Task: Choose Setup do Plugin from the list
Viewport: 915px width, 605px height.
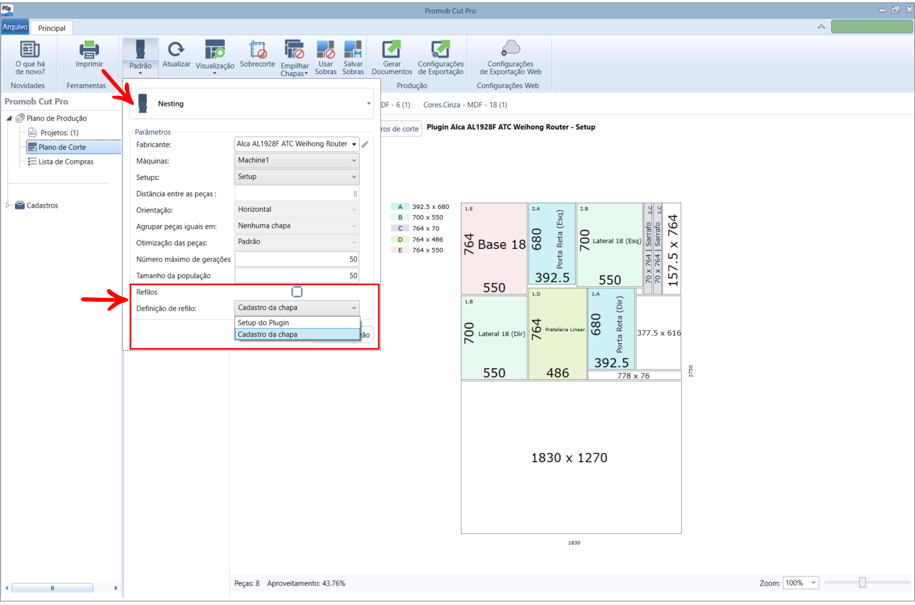Action: 297,323
